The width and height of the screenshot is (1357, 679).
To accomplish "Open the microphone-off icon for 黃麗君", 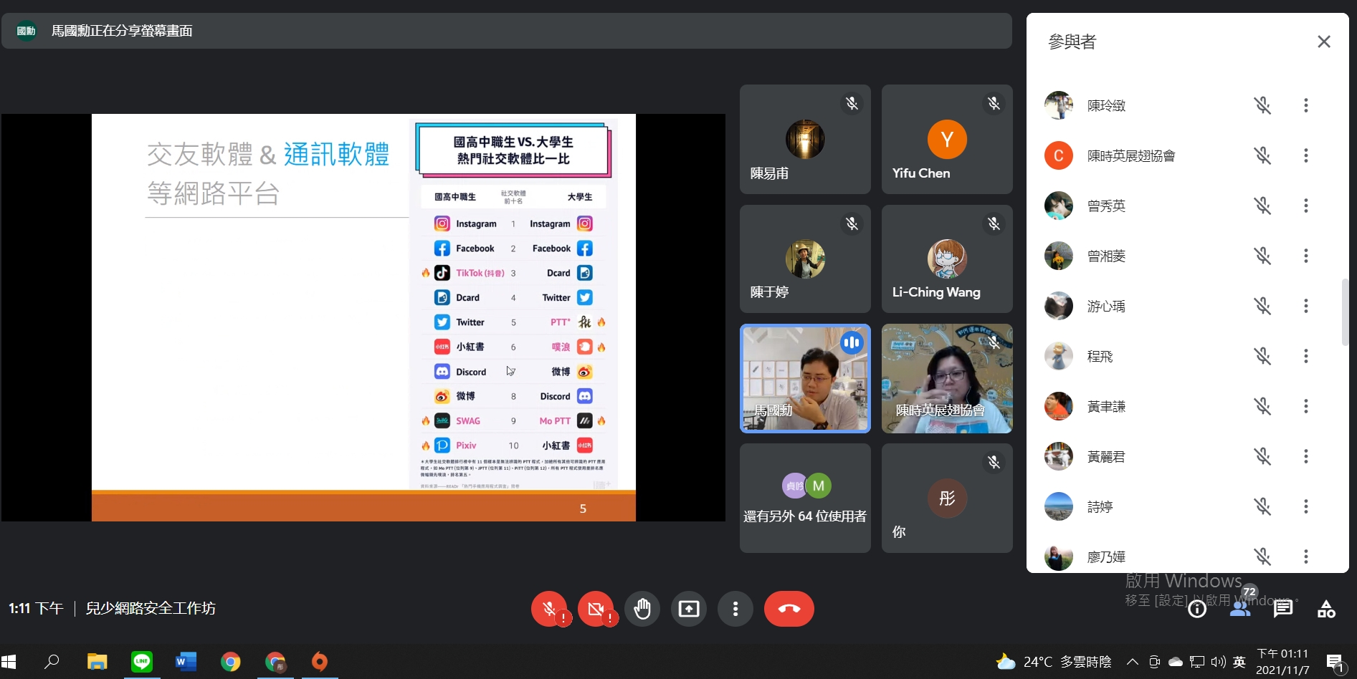I will 1262,456.
